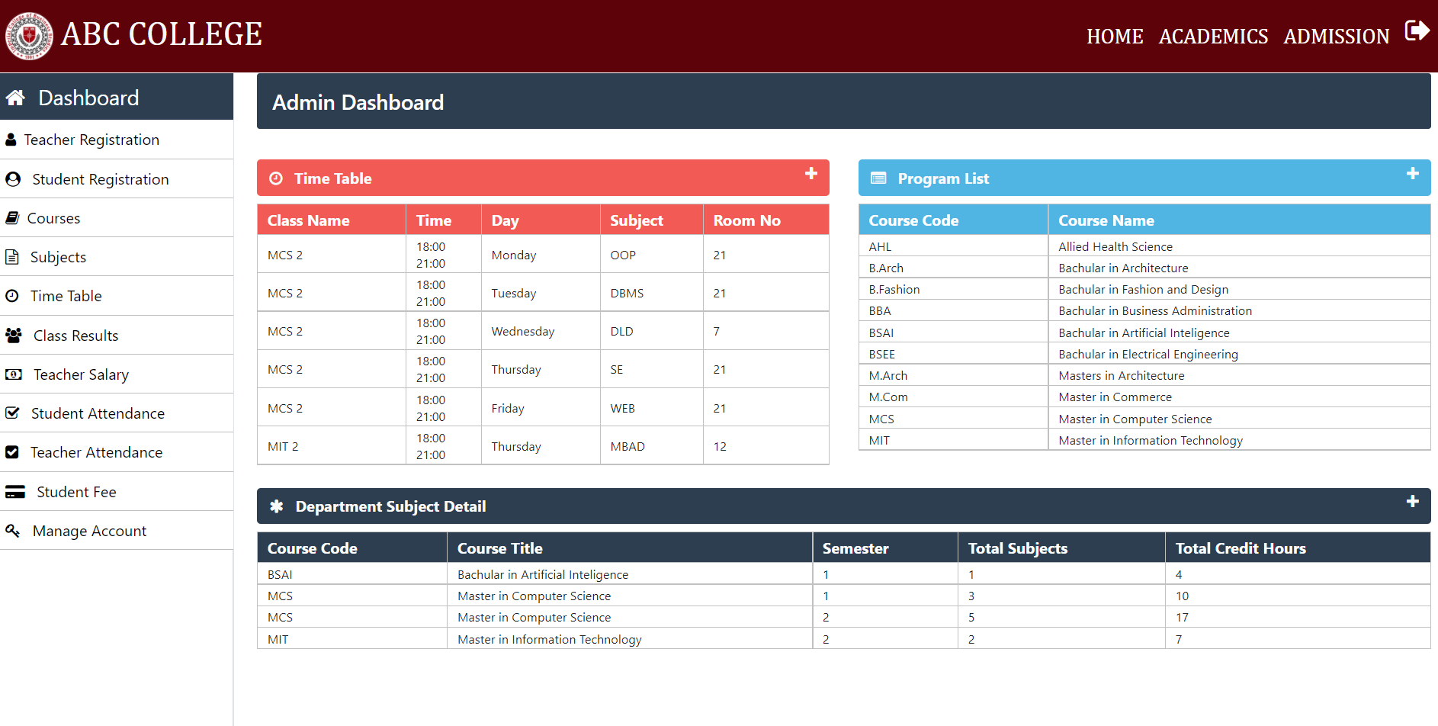
Task: Select the Class Results group icon
Action: (13, 335)
